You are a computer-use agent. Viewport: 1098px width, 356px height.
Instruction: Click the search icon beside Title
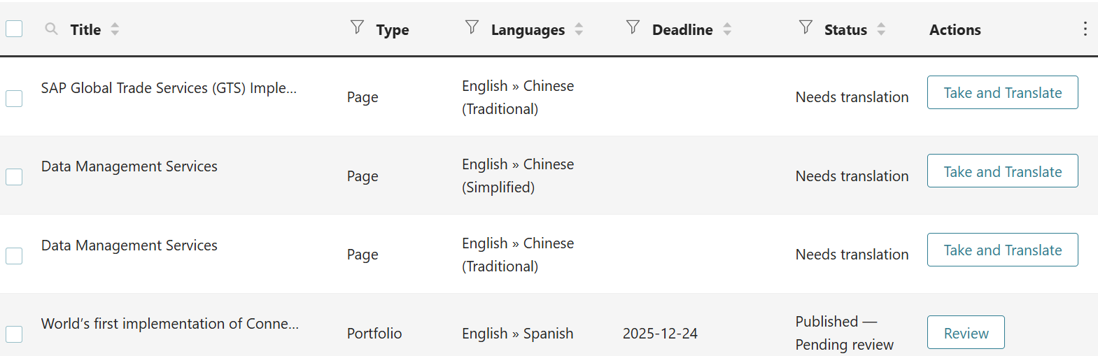click(x=51, y=29)
